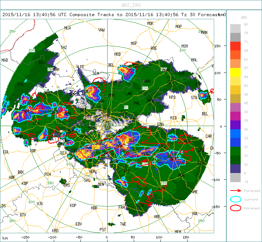Click the EDV station label

tap(79, 224)
